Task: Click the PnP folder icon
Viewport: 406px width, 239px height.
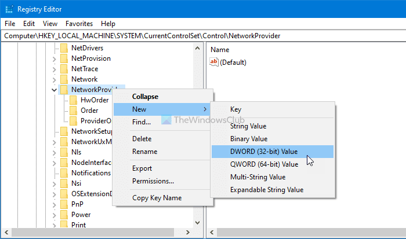Action: tap(64, 204)
